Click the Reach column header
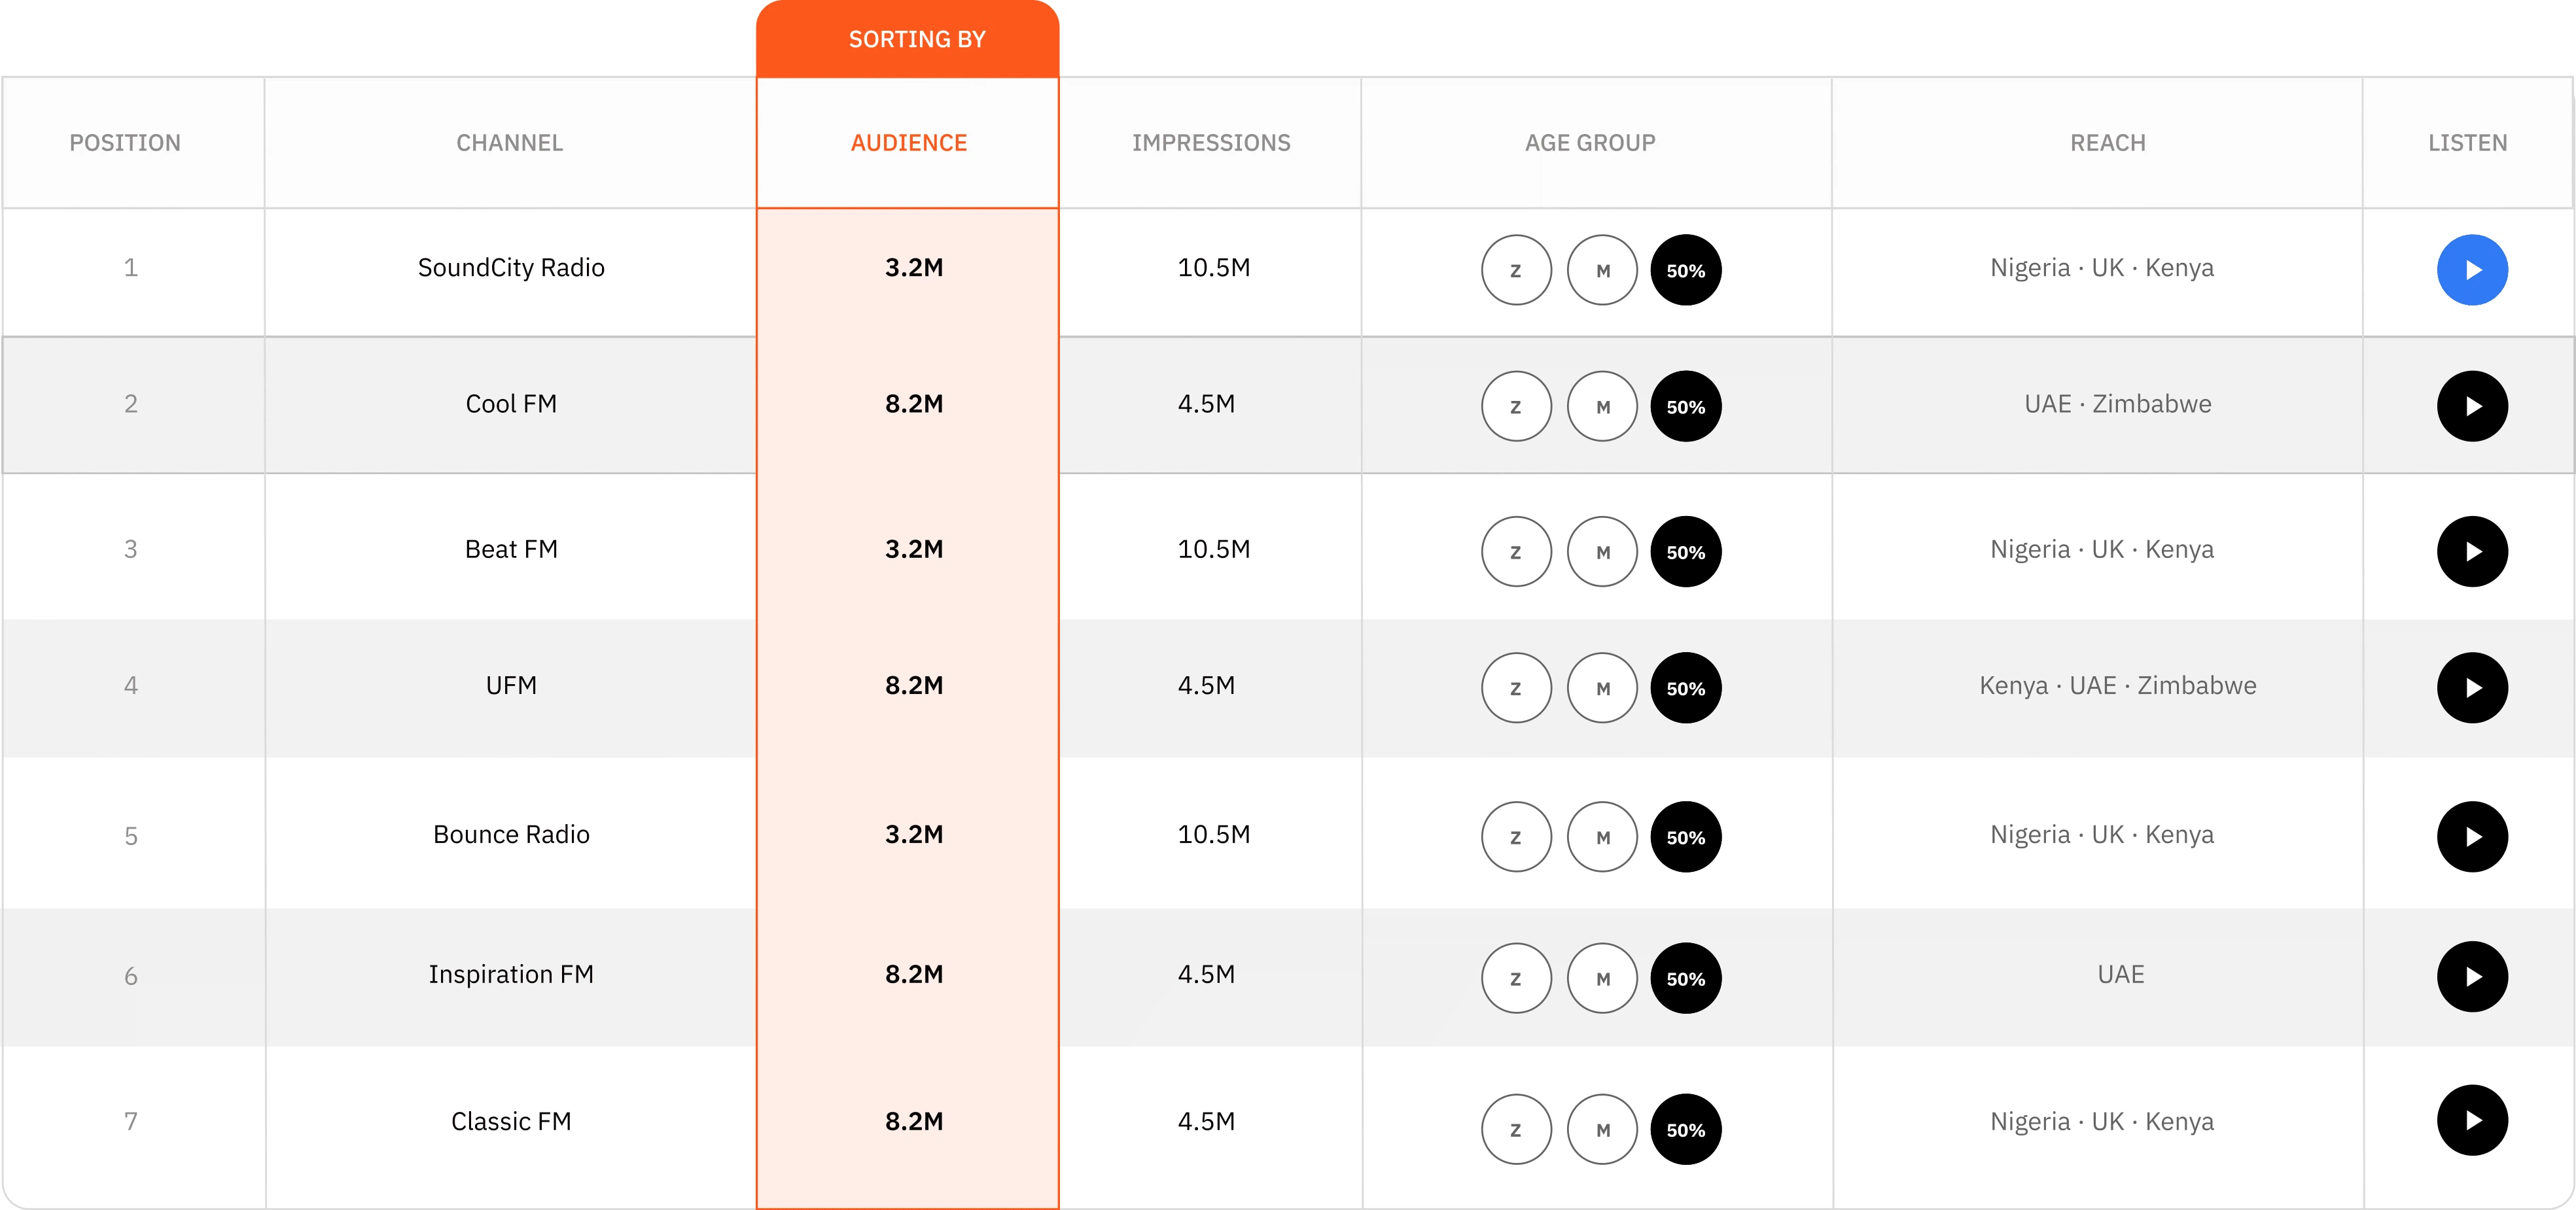This screenshot has height=1210, width=2576. pos(2107,143)
